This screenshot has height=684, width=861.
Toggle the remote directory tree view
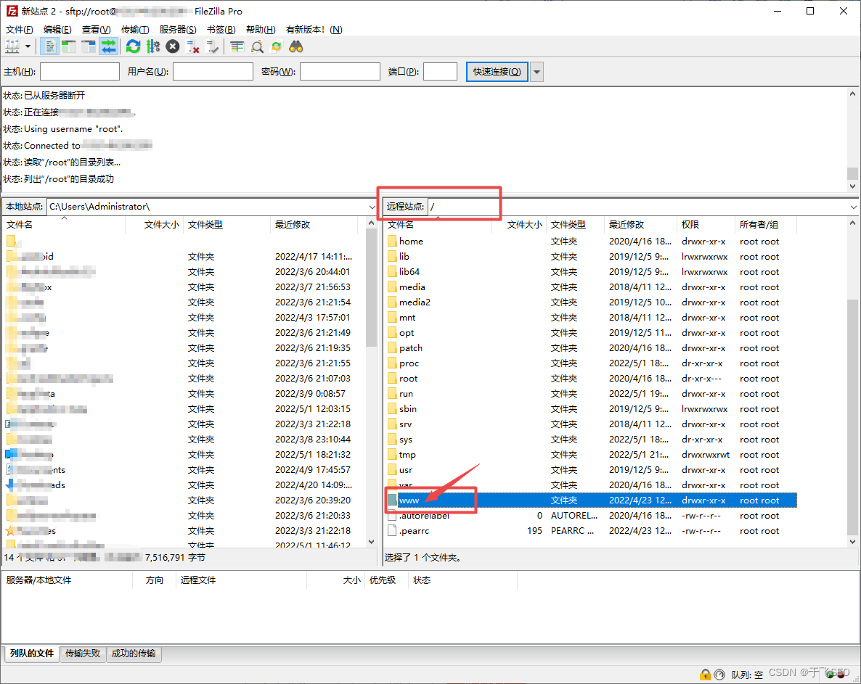pyautogui.click(x=89, y=46)
